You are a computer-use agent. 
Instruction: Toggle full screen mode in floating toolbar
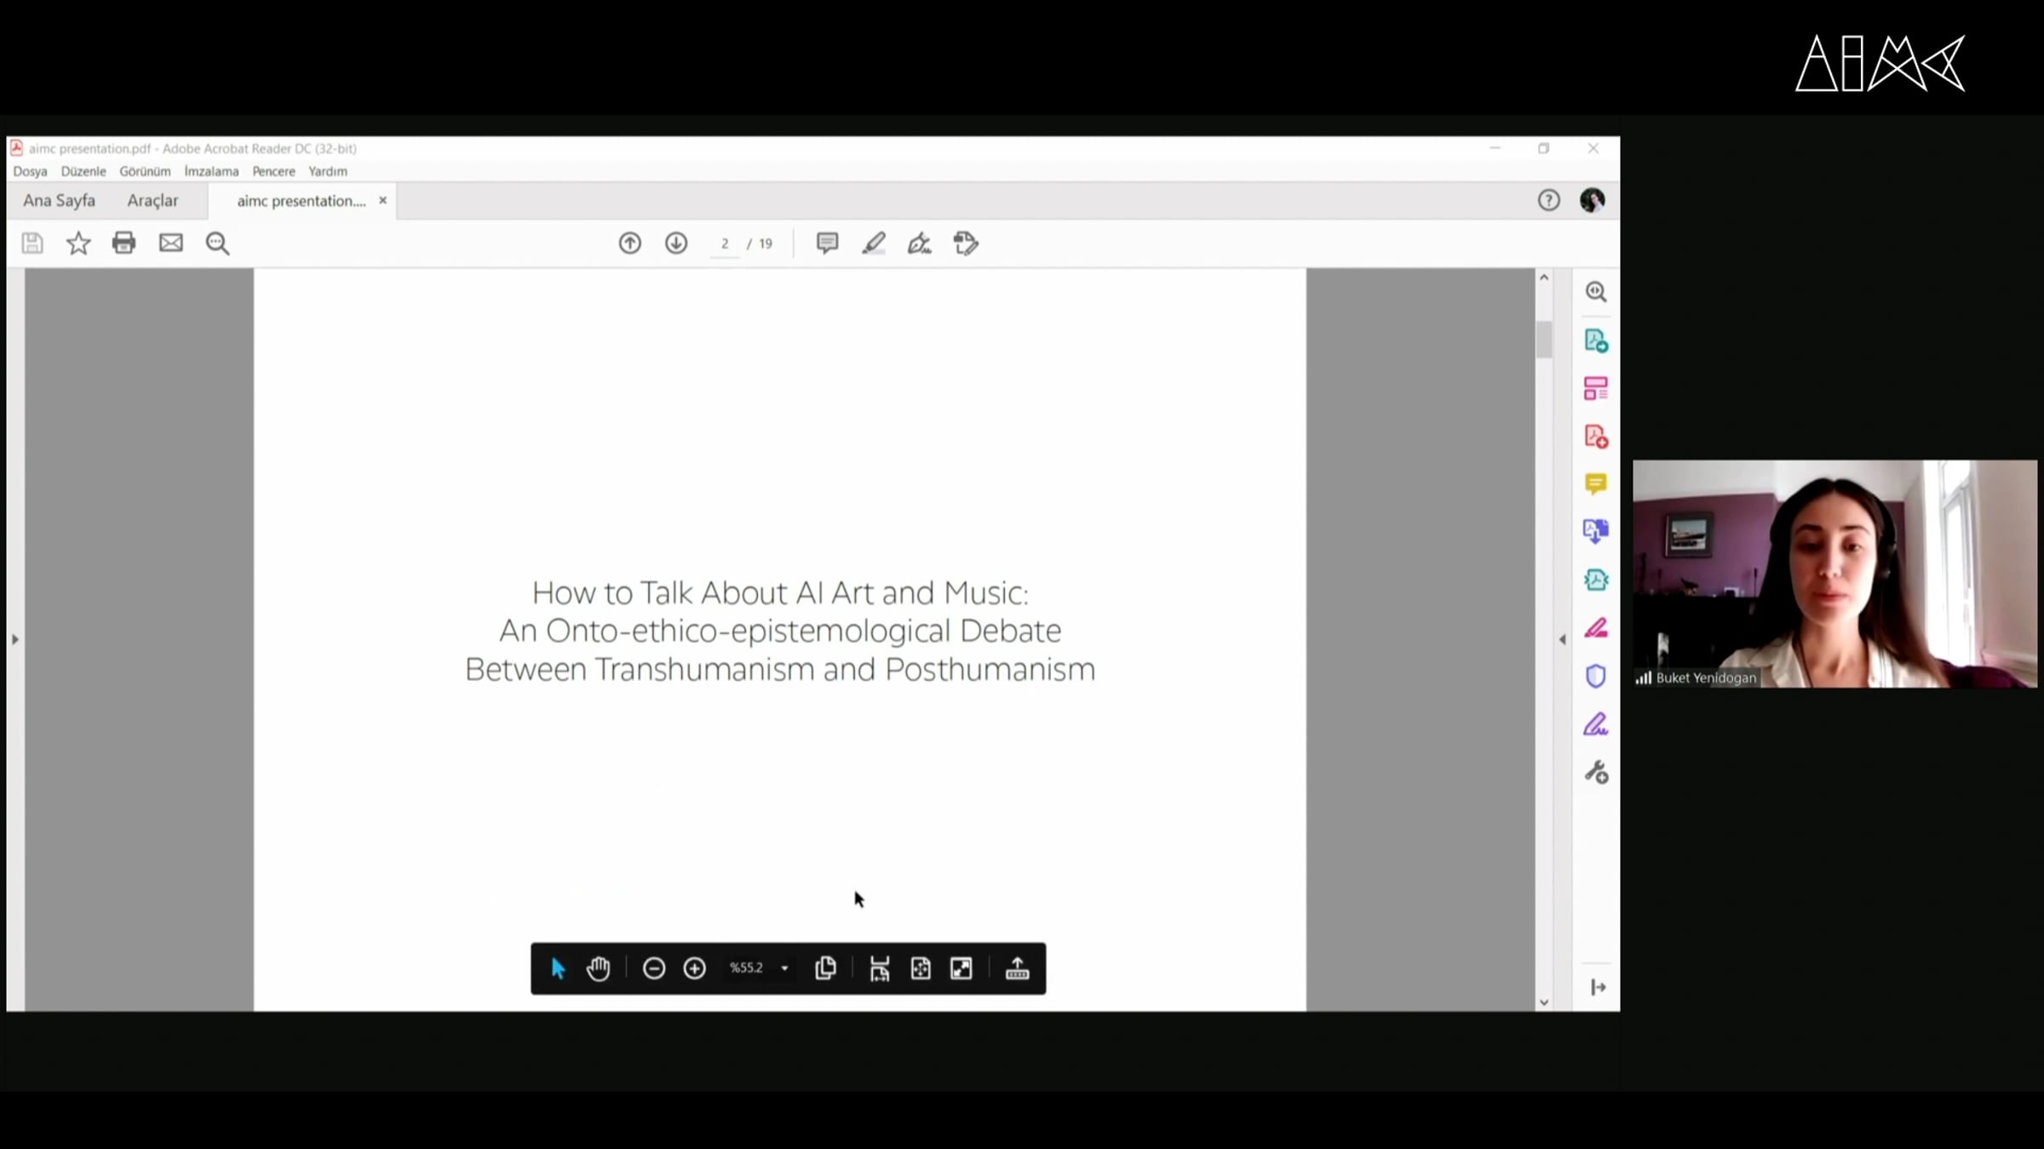point(962,969)
